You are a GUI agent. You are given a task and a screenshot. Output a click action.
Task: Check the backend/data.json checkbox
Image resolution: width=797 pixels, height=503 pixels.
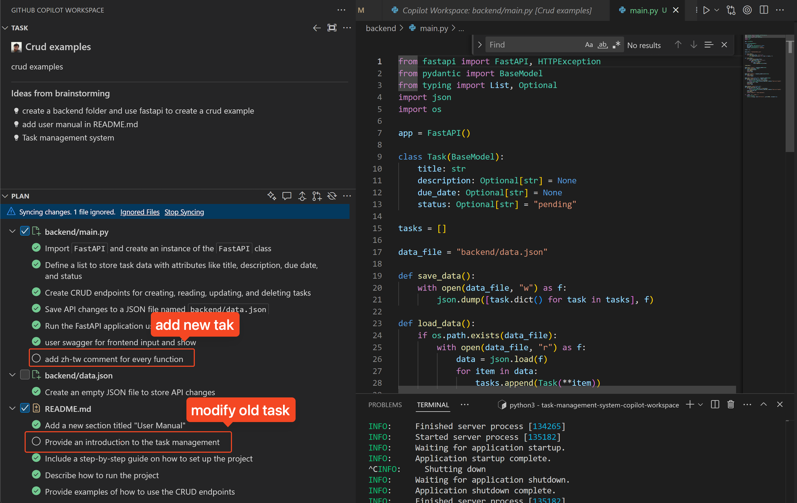tap(25, 375)
